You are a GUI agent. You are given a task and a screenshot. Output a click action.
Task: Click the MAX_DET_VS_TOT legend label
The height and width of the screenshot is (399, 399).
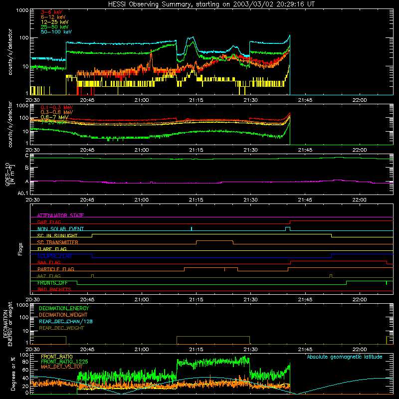click(x=62, y=367)
